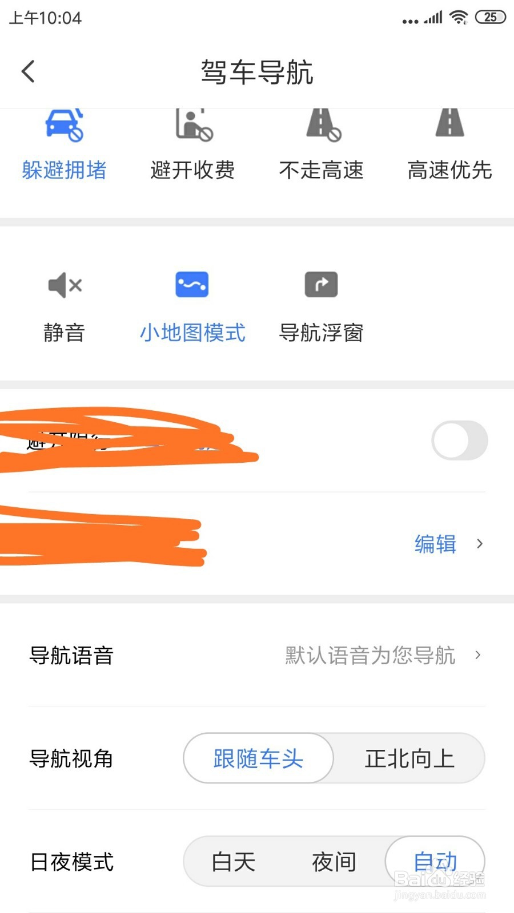
Task: Tap the back arrow icon
Action: (x=29, y=72)
